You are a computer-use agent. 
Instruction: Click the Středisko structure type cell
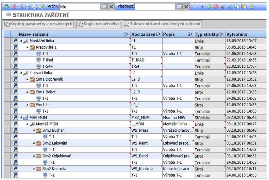(210, 118)
